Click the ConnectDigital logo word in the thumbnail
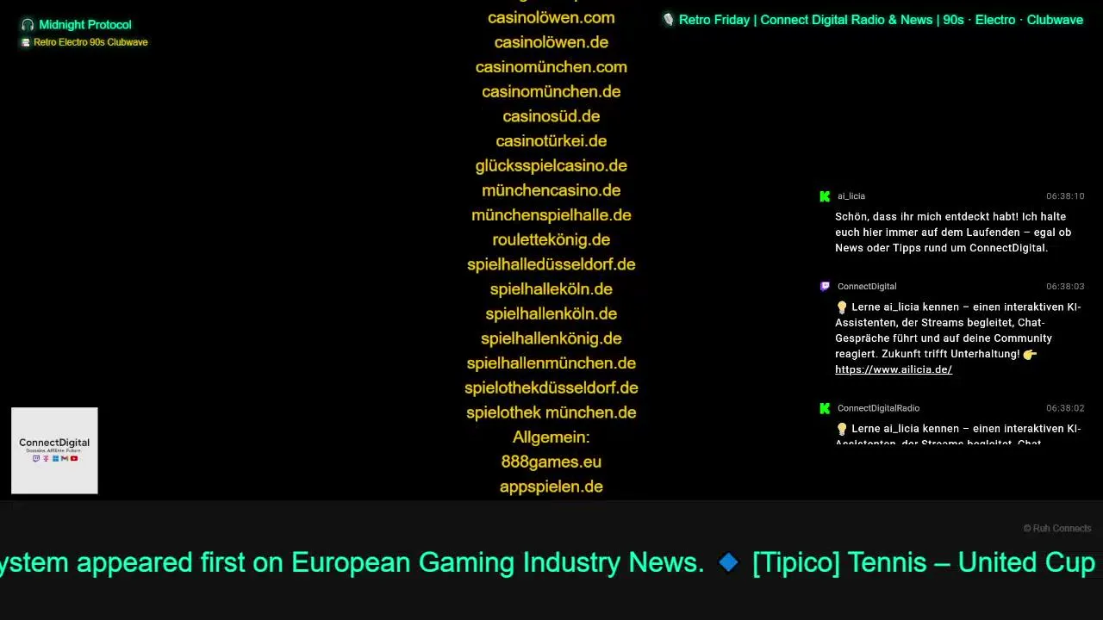 coord(54,443)
